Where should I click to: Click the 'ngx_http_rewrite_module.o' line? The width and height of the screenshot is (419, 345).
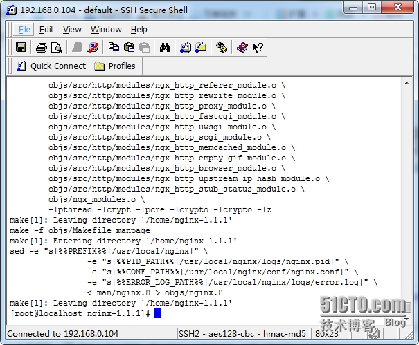click(167, 95)
